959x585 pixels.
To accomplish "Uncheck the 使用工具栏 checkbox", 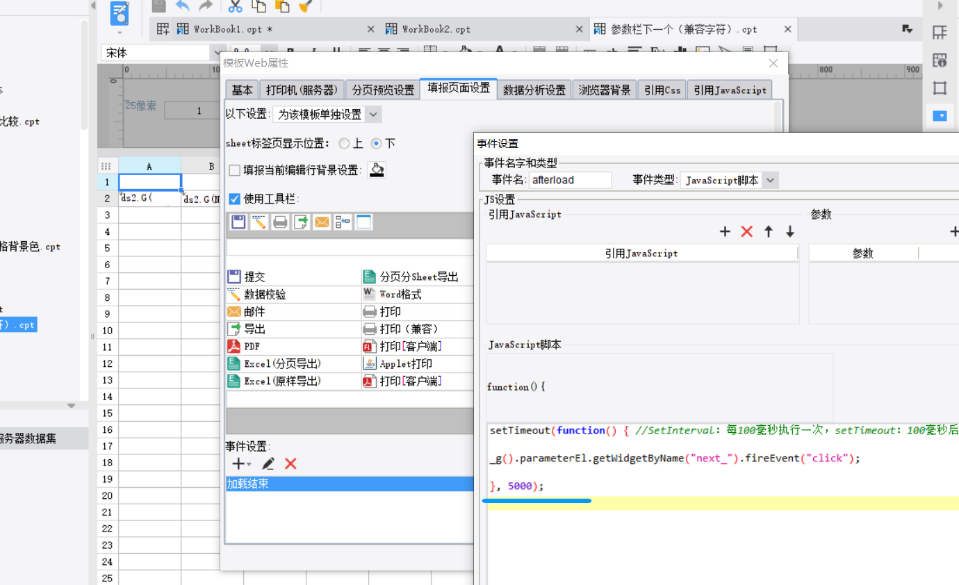I will pyautogui.click(x=234, y=199).
